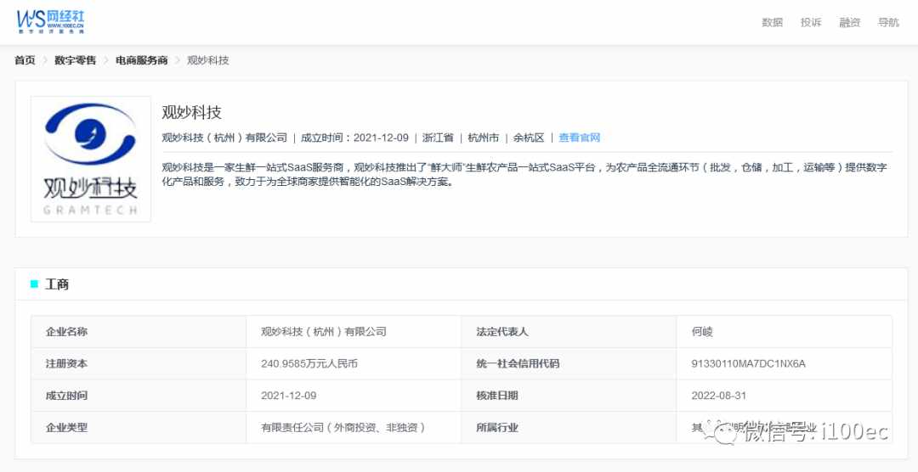Click the 观妙科技（杭州）有限公司 text in the header

point(224,138)
